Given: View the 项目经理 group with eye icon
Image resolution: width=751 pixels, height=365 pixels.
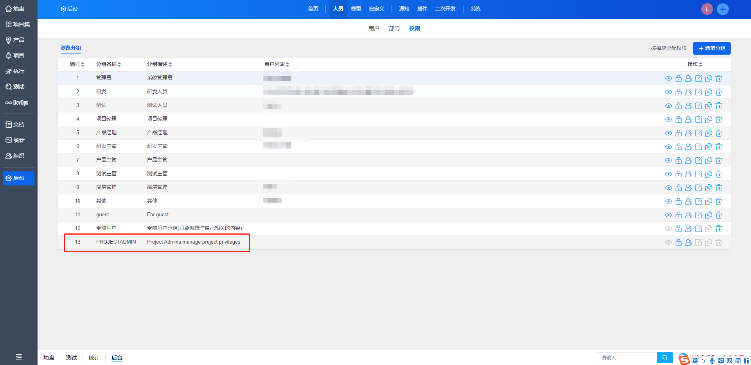Looking at the screenshot, I should coord(668,119).
